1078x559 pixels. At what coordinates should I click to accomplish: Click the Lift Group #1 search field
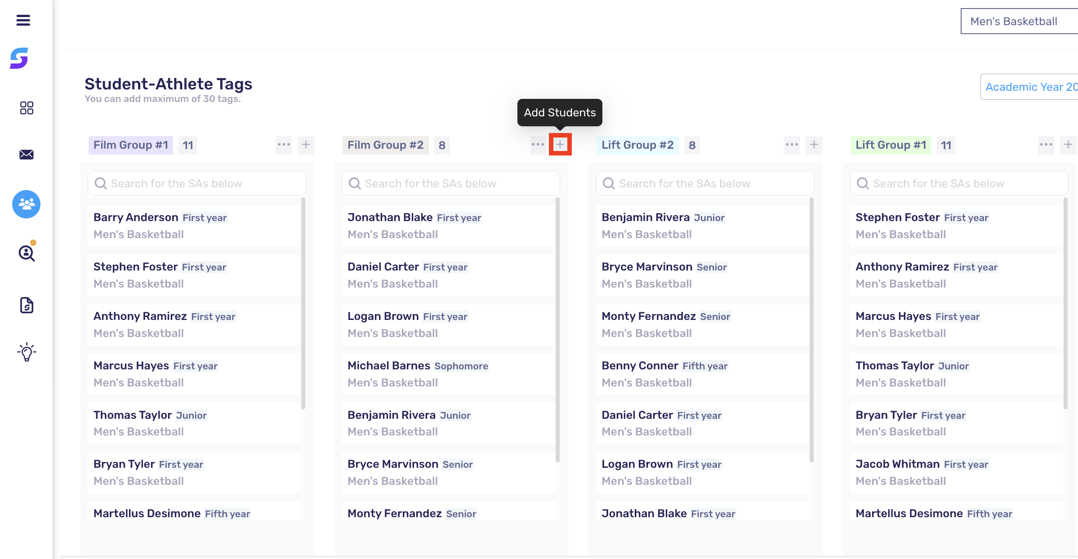[x=959, y=183]
